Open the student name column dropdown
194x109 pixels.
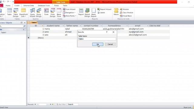tap(63, 26)
